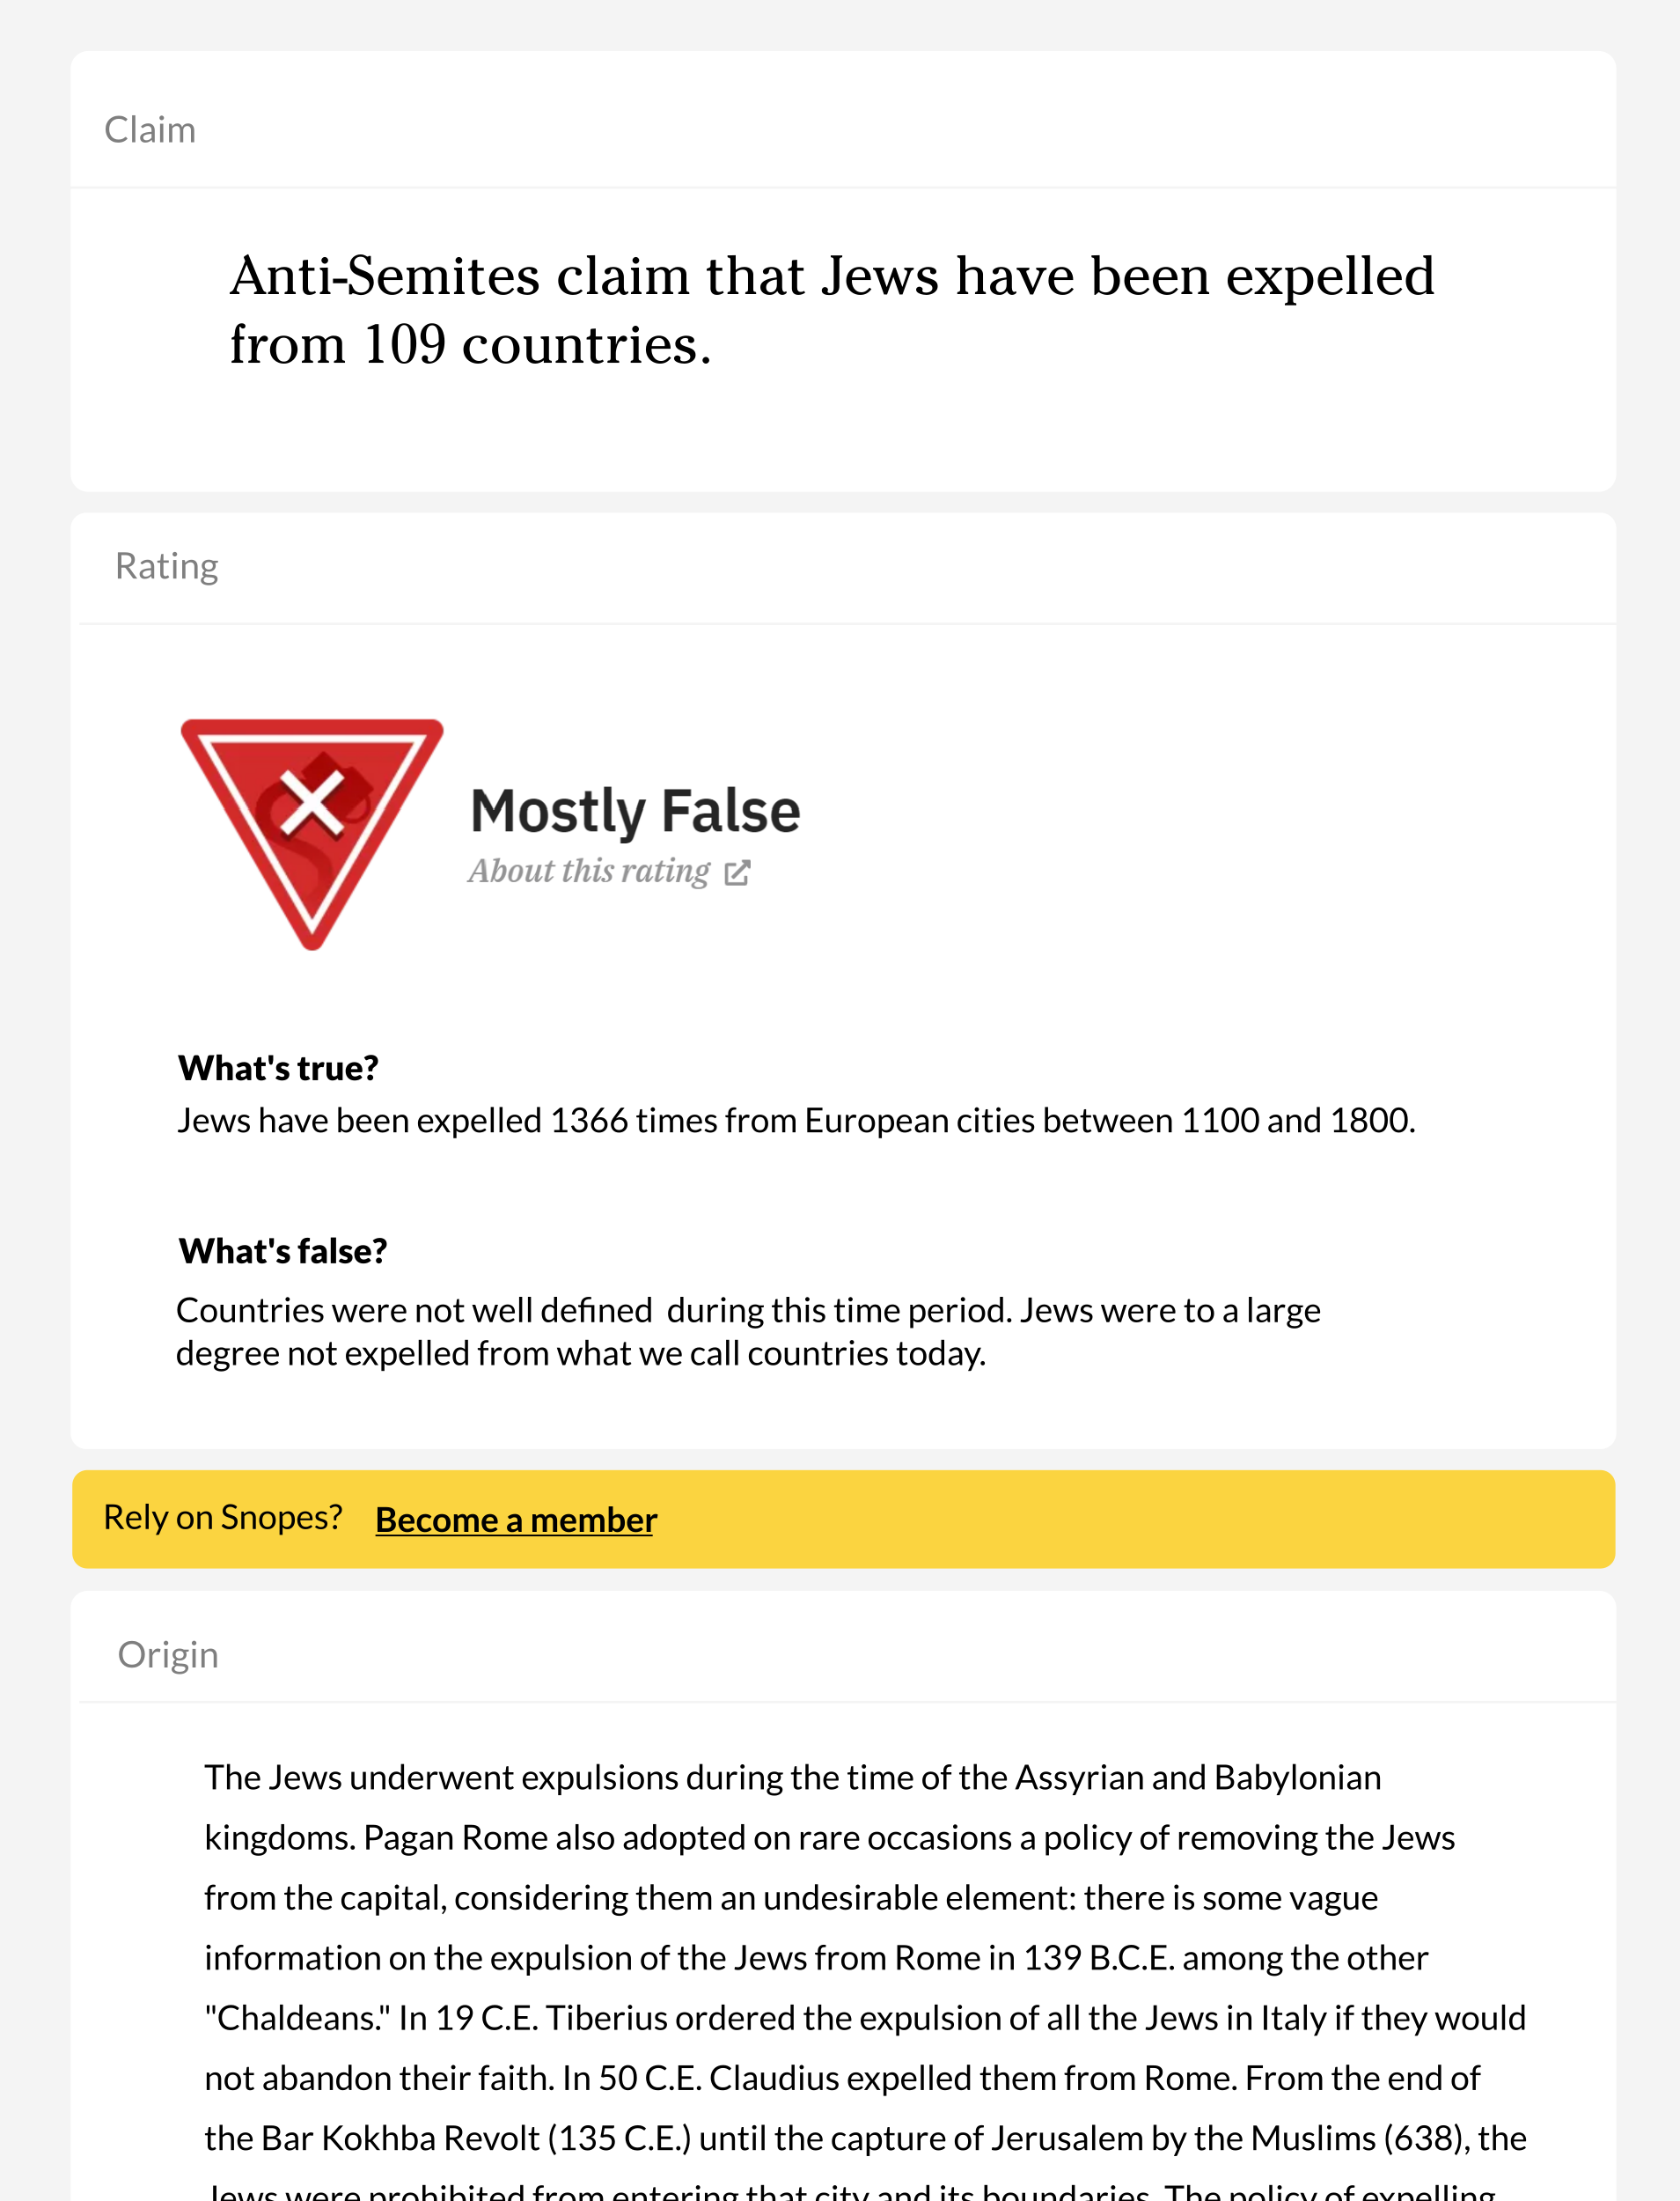The image size is (1680, 2201).
Task: Click the empty right side of the yellow membership banner
Action: [x=1200, y=1519]
